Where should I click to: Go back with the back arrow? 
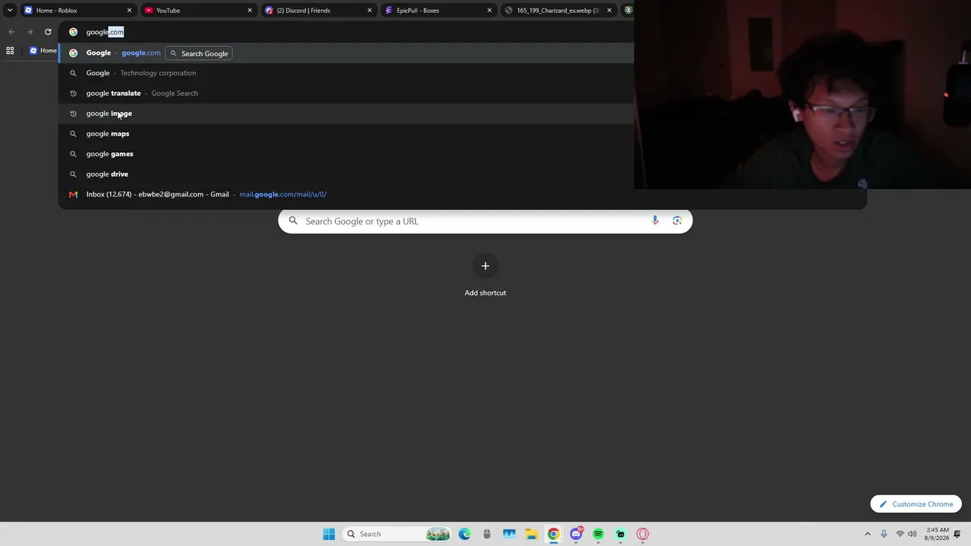[x=11, y=32]
